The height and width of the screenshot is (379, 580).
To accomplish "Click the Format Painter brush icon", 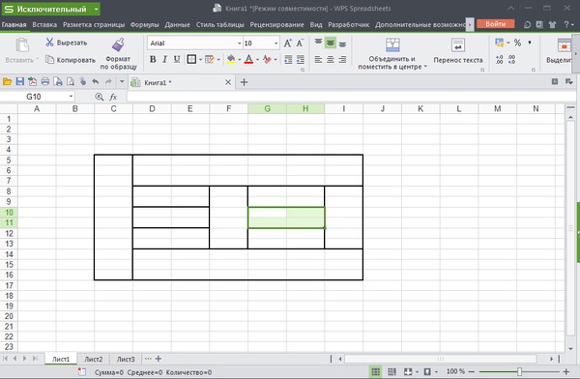I will click(118, 45).
